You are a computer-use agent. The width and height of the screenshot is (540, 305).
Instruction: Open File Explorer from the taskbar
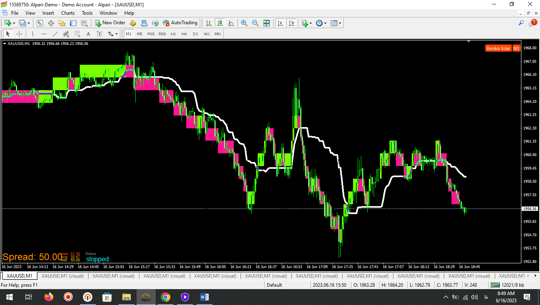point(127,297)
